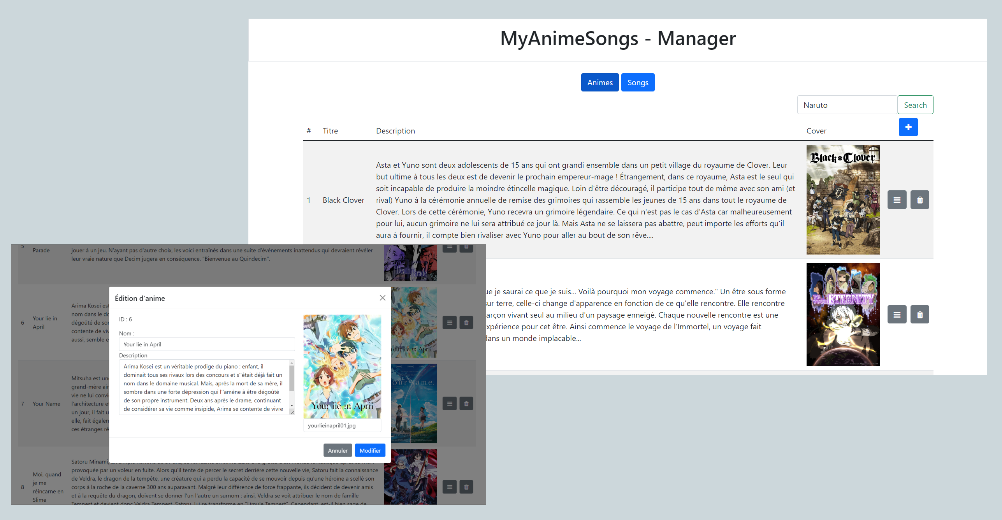
Task: Click the Black Clover cover image
Action: coord(843,200)
